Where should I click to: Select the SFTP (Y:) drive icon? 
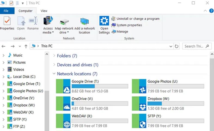tap(139, 121)
